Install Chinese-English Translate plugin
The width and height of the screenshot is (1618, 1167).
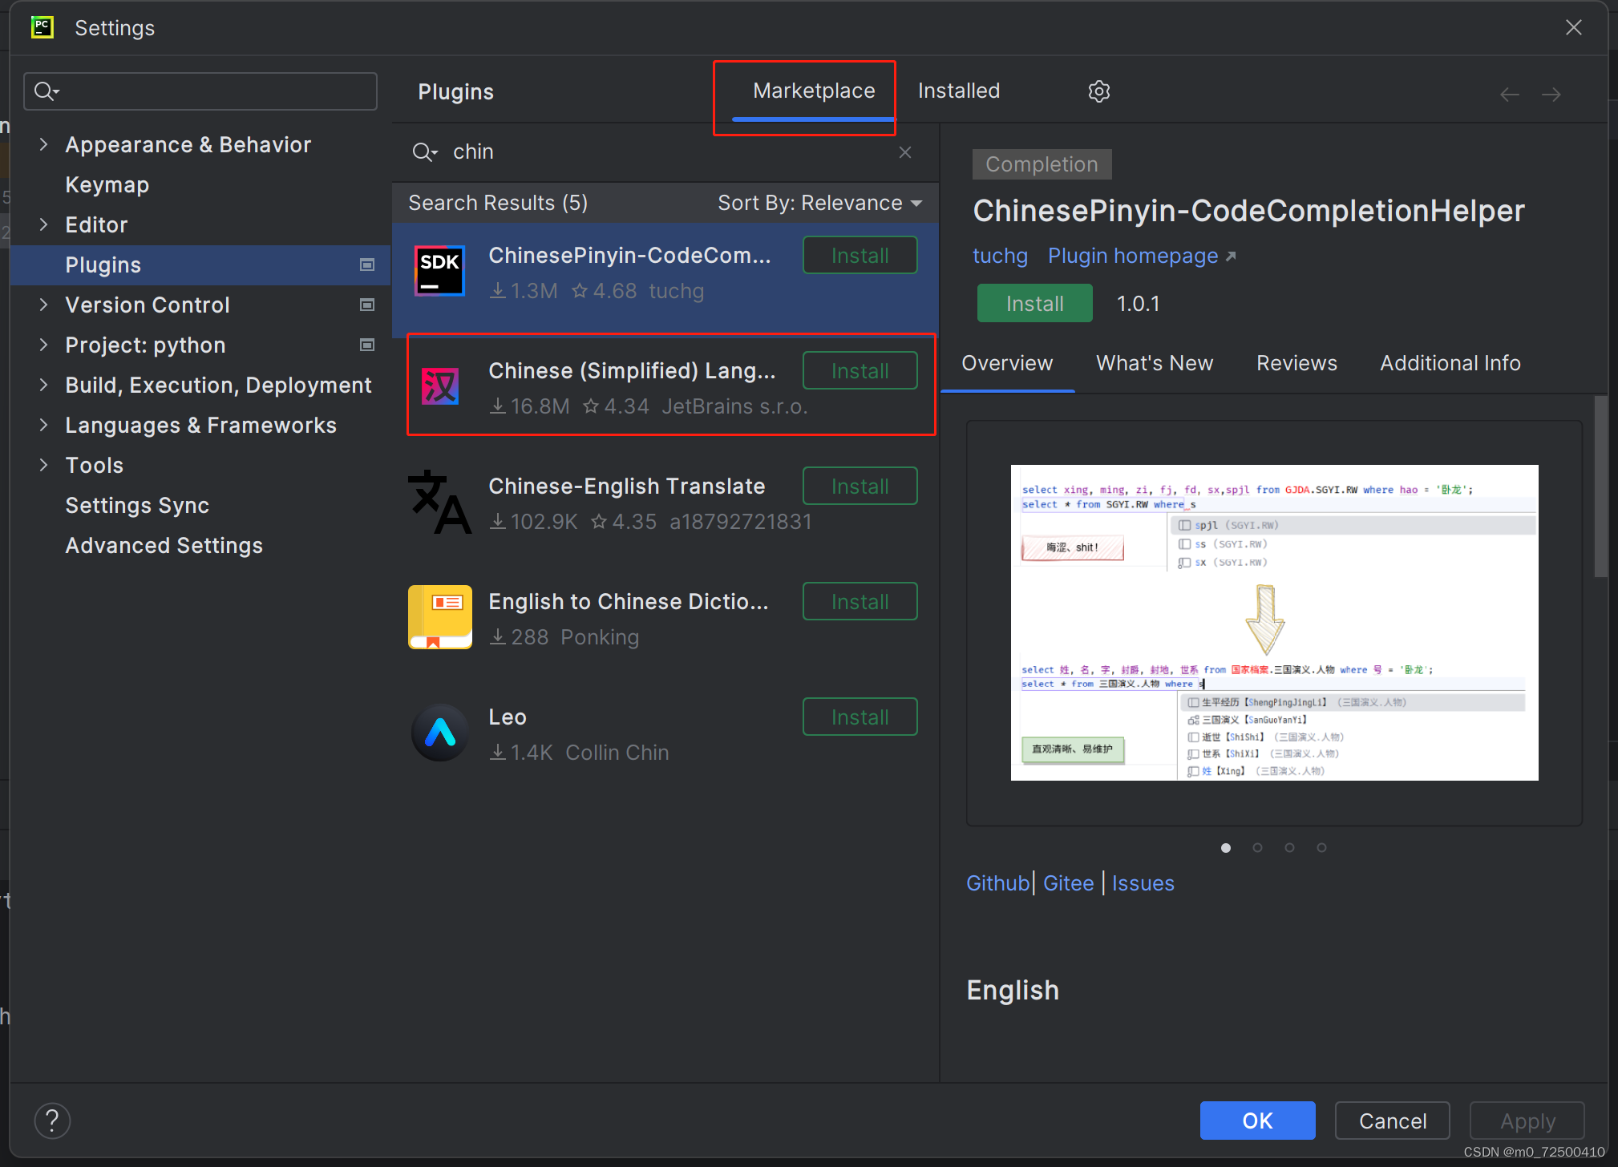point(860,487)
